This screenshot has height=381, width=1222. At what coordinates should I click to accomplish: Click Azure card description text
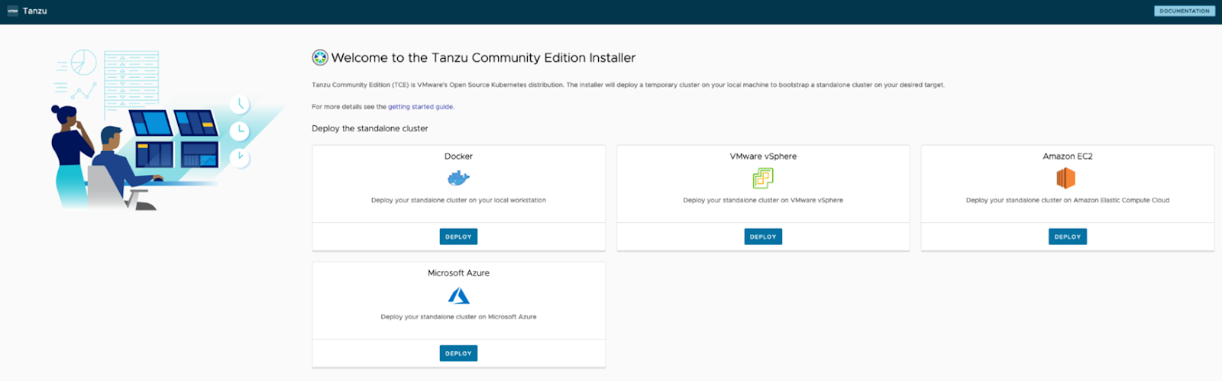[458, 317]
